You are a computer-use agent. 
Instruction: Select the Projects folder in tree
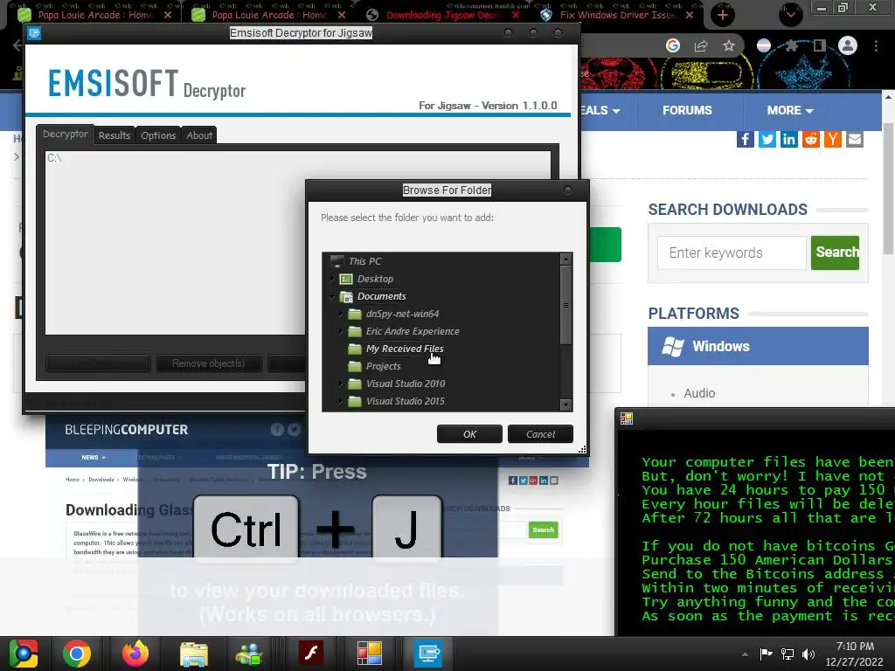pyautogui.click(x=383, y=366)
